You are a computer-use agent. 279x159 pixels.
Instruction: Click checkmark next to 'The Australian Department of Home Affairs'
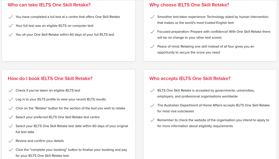coord(152,105)
